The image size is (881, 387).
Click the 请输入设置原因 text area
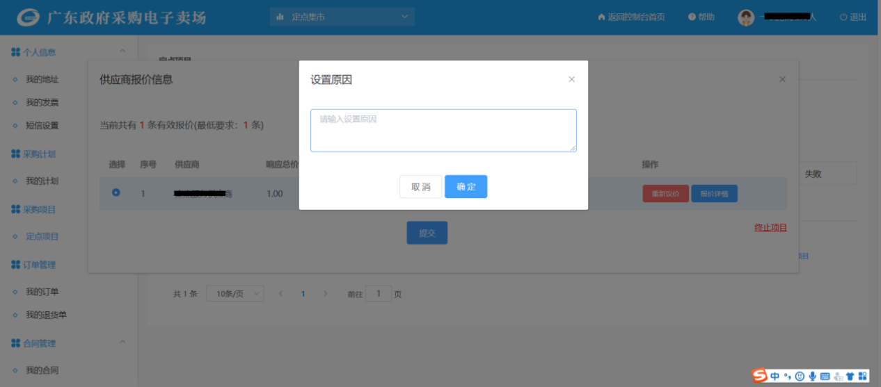(x=443, y=131)
